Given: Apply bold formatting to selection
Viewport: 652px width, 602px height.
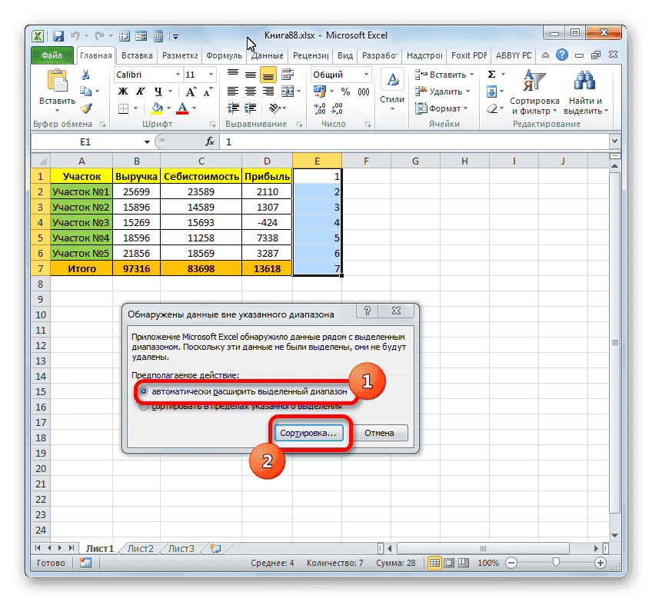Looking at the screenshot, I should pyautogui.click(x=121, y=90).
